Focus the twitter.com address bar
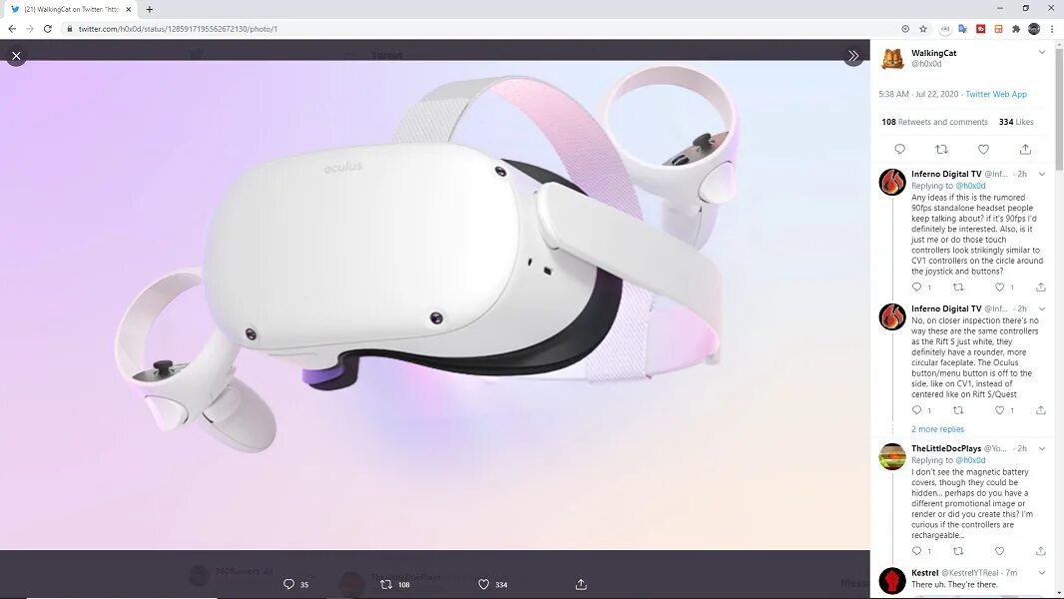This screenshot has height=599, width=1064. [x=475, y=29]
